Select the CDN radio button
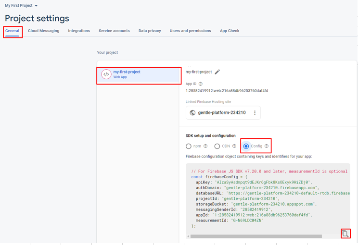Screen dimensions: 358x245 pyautogui.click(x=217, y=146)
